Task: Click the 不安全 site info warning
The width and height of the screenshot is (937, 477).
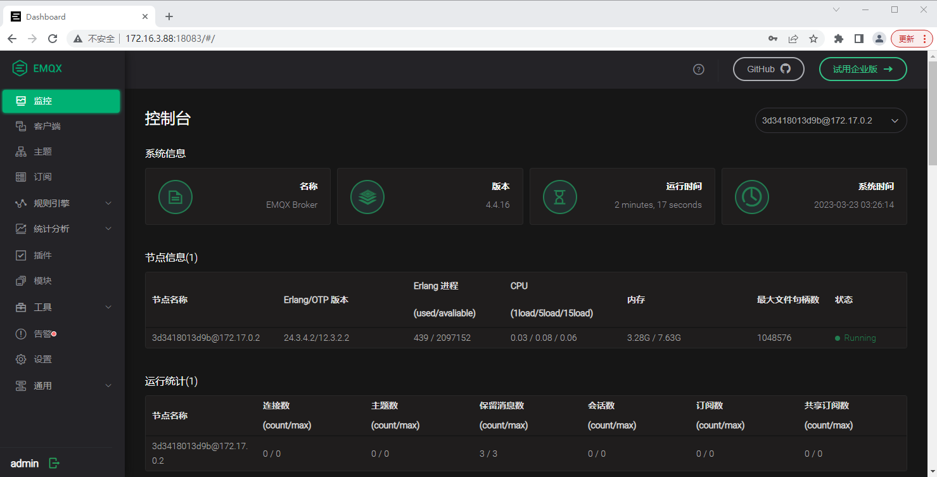Action: pyautogui.click(x=94, y=39)
